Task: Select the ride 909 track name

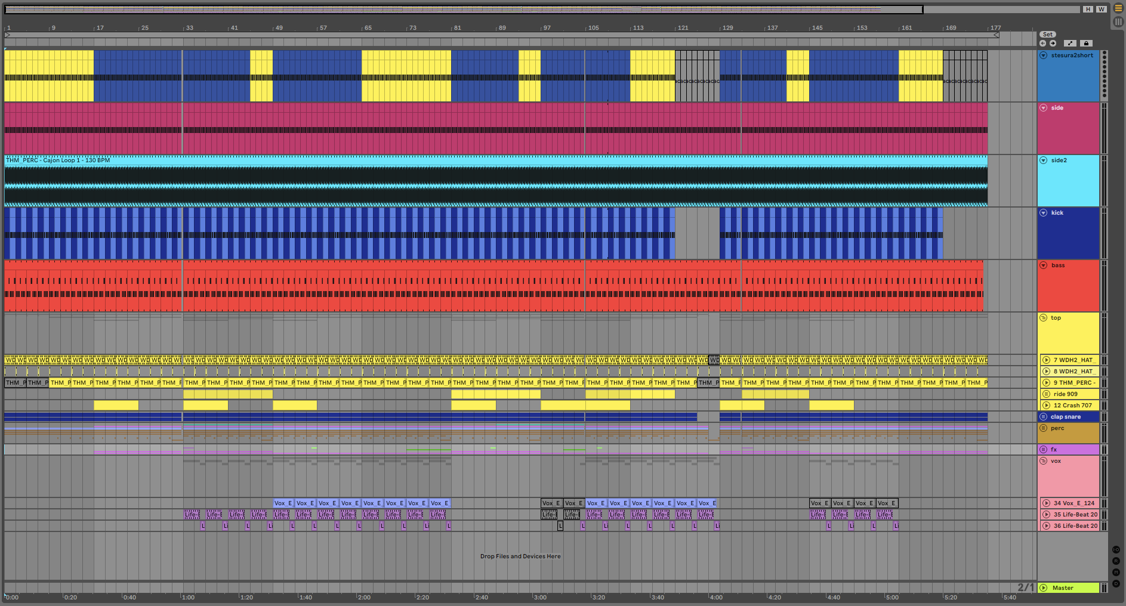Action: (1066, 394)
